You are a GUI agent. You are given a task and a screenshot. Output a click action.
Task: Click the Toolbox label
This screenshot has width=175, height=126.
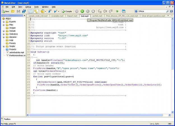pyautogui.click(x=7, y=119)
